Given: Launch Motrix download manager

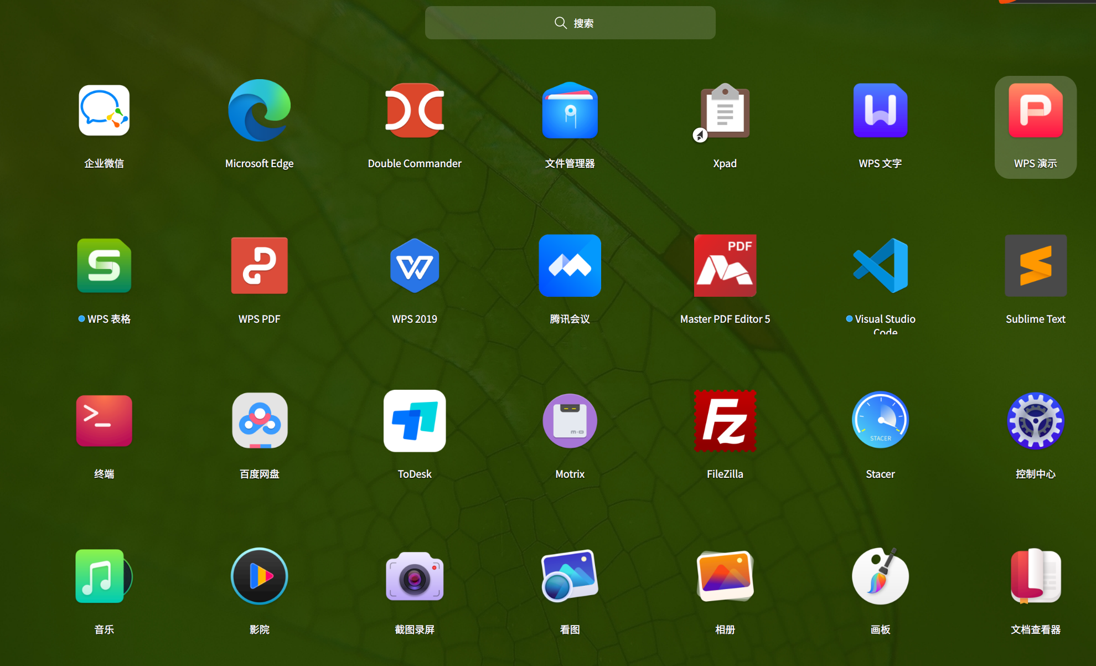Looking at the screenshot, I should coord(570,421).
